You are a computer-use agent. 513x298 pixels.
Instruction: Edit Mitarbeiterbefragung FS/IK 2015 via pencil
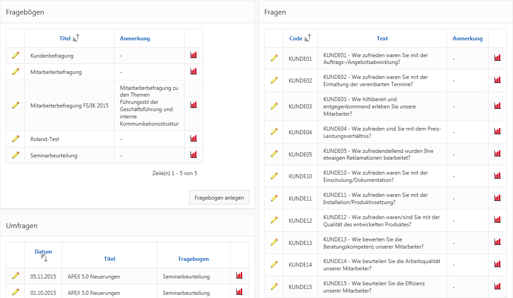[15, 105]
